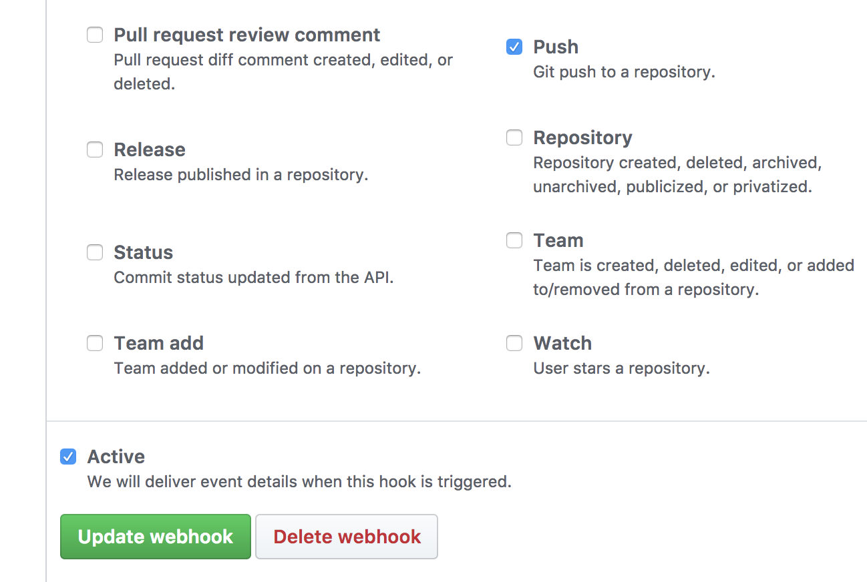The width and height of the screenshot is (867, 582).
Task: Enable the Watch event checkbox
Action: [514, 342]
